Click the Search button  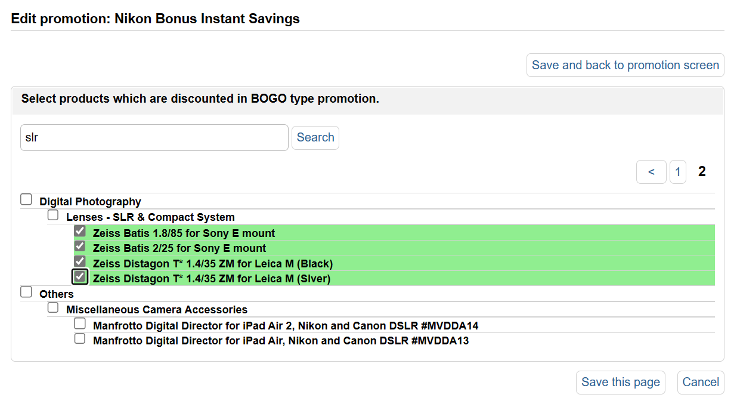[x=315, y=137]
